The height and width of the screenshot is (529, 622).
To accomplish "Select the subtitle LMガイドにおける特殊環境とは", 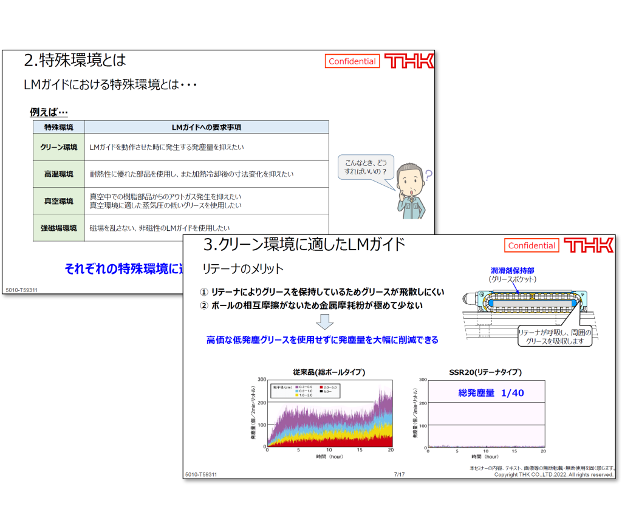I will tap(110, 84).
